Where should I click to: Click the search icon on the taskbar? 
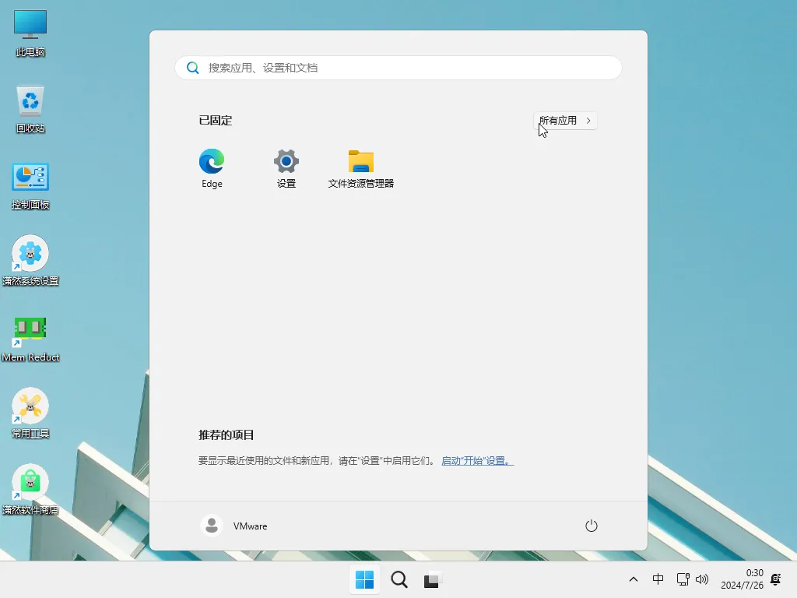[398, 579]
